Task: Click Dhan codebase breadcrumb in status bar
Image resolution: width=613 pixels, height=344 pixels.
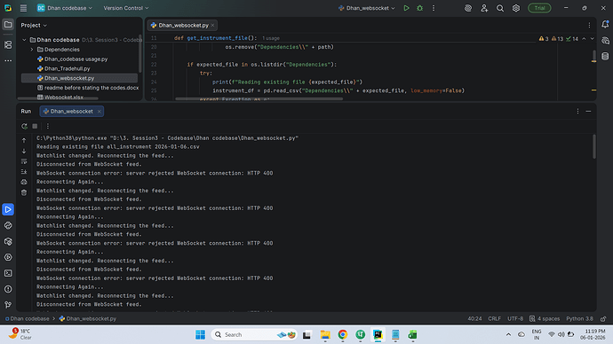Action: [x=27, y=318]
